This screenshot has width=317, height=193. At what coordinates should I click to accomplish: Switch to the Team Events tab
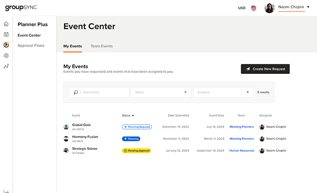102,46
